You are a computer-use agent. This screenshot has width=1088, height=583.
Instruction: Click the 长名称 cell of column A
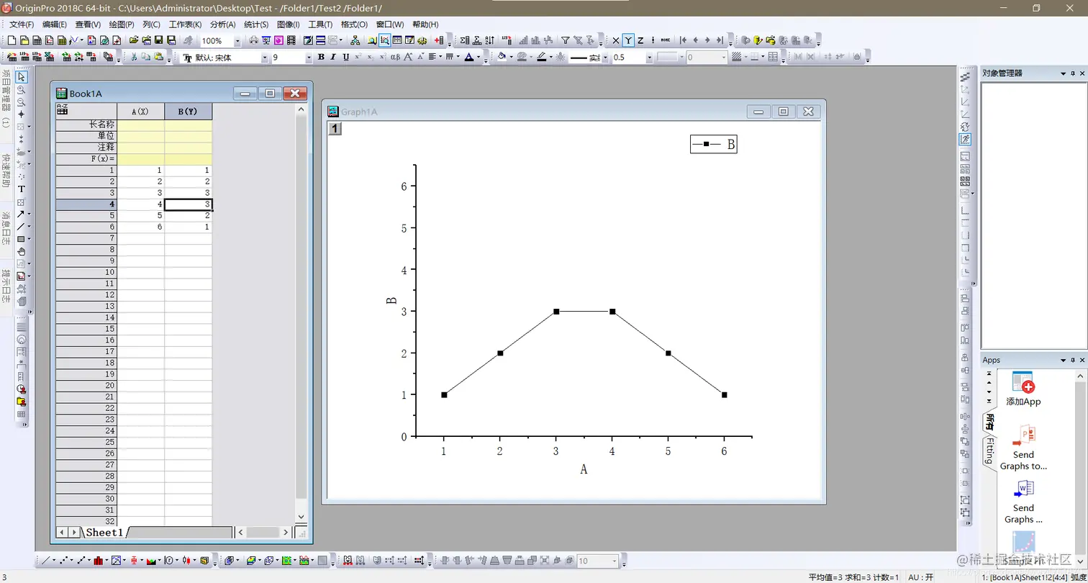coord(140,125)
